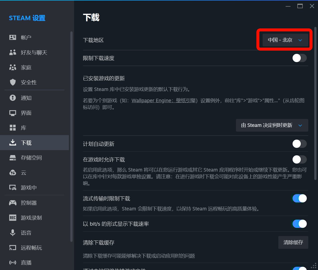Open 远程畅玩 settings page
Viewport: 318px width, 270px height.
tap(34, 248)
